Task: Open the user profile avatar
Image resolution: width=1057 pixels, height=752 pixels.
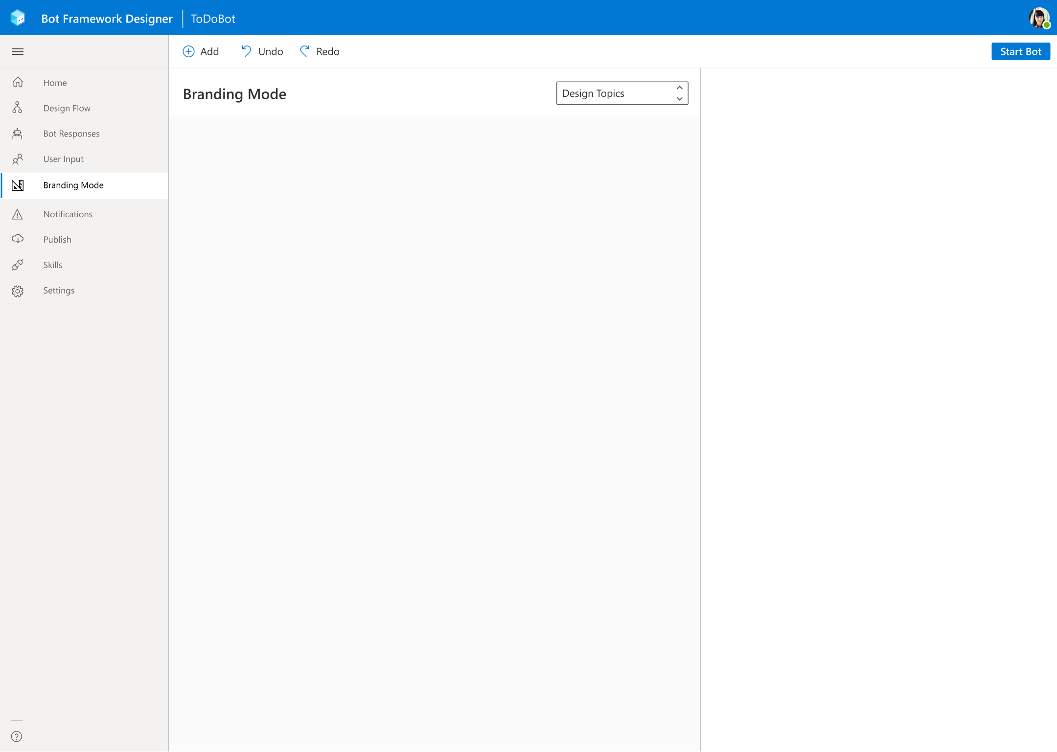Action: 1038,18
